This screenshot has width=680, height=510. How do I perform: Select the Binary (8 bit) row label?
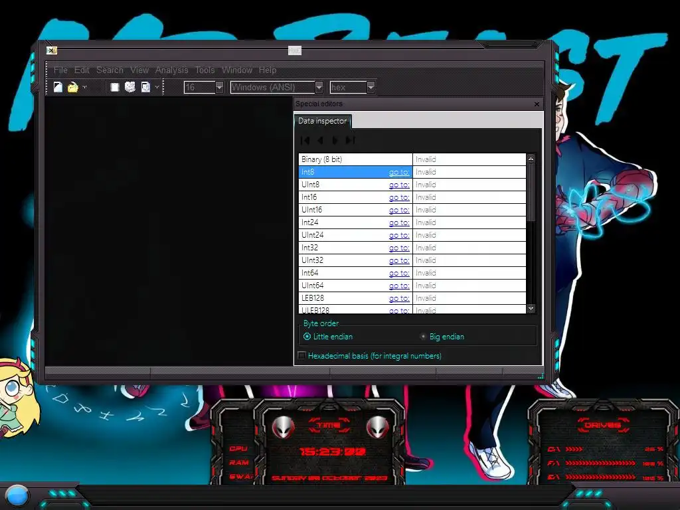(322, 159)
